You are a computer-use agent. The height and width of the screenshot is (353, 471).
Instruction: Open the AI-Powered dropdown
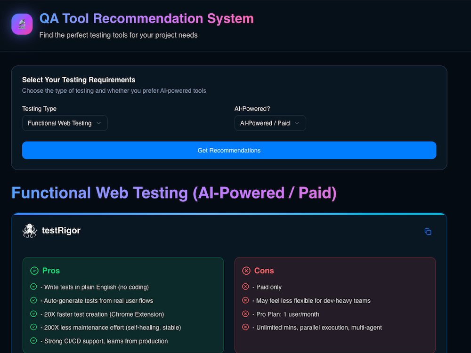(x=270, y=123)
